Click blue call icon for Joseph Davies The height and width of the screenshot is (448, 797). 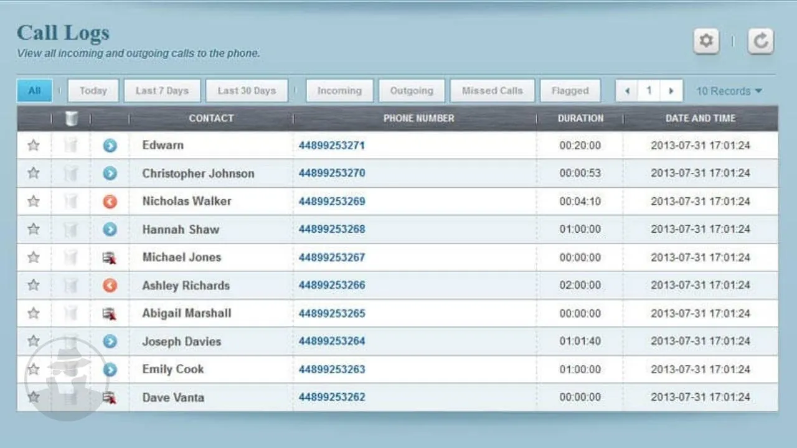pyautogui.click(x=110, y=342)
